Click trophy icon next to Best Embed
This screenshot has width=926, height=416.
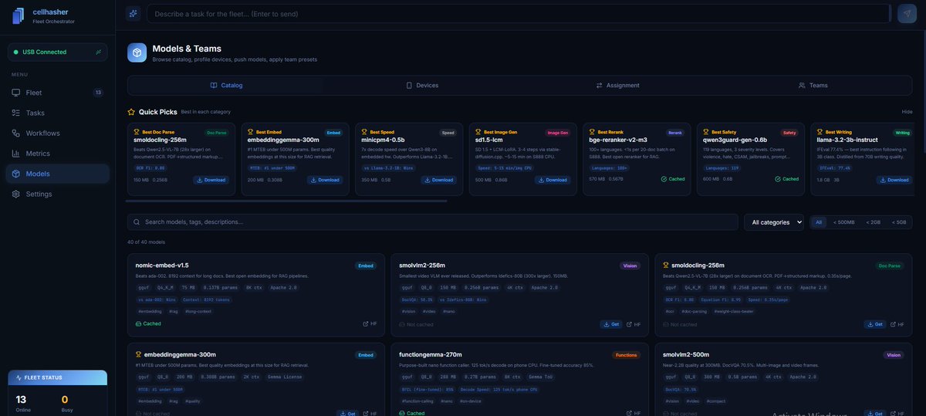(251, 132)
